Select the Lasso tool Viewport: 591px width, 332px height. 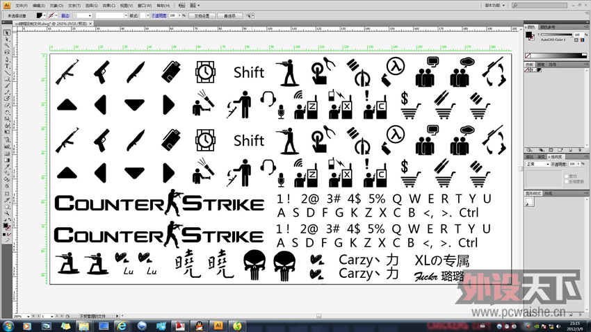pyautogui.click(x=7, y=51)
